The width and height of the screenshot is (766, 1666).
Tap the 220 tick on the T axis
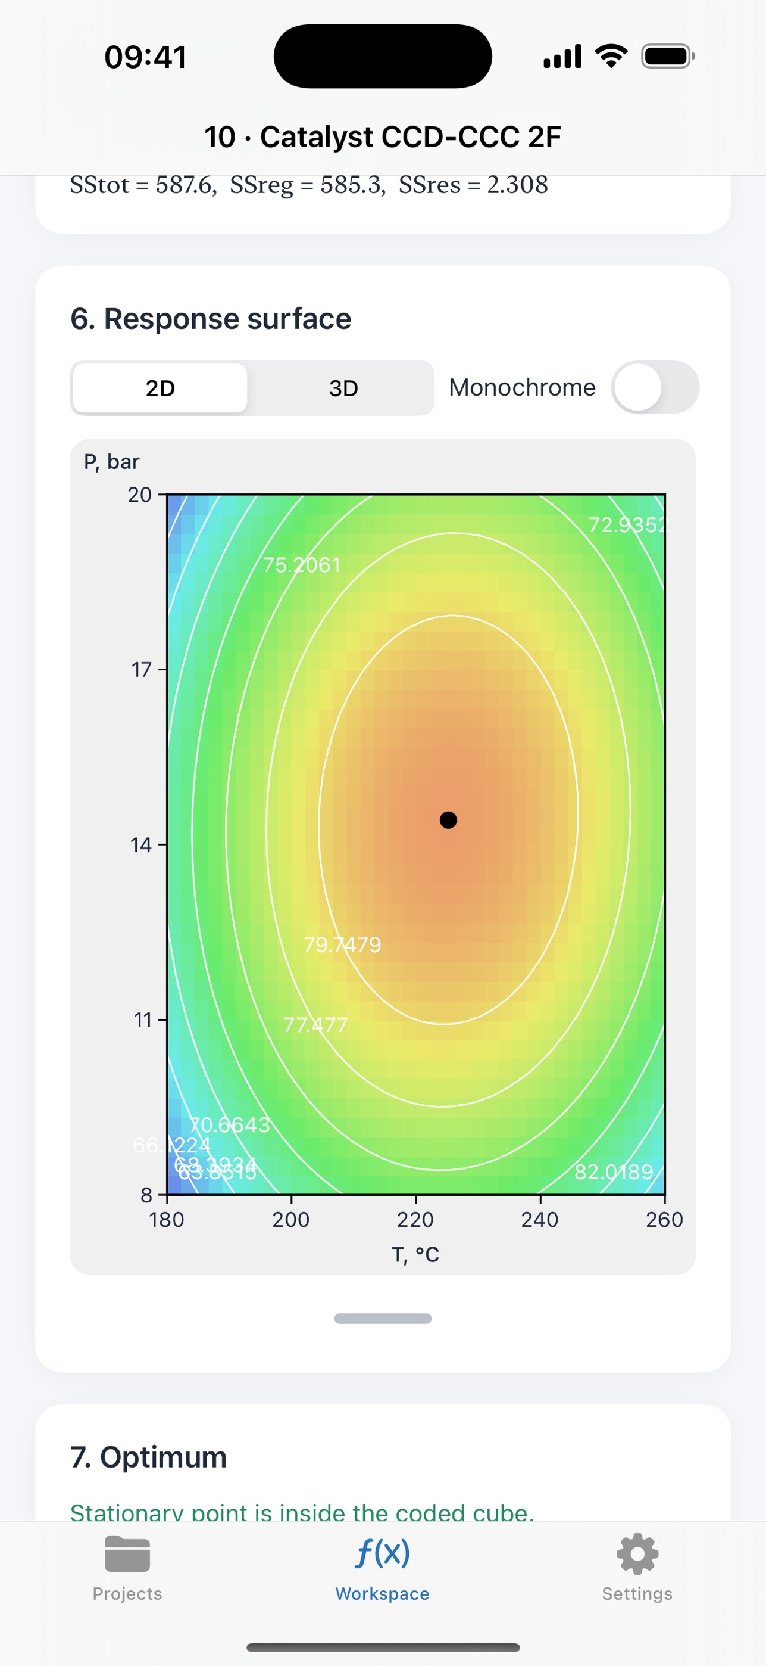(x=415, y=1220)
